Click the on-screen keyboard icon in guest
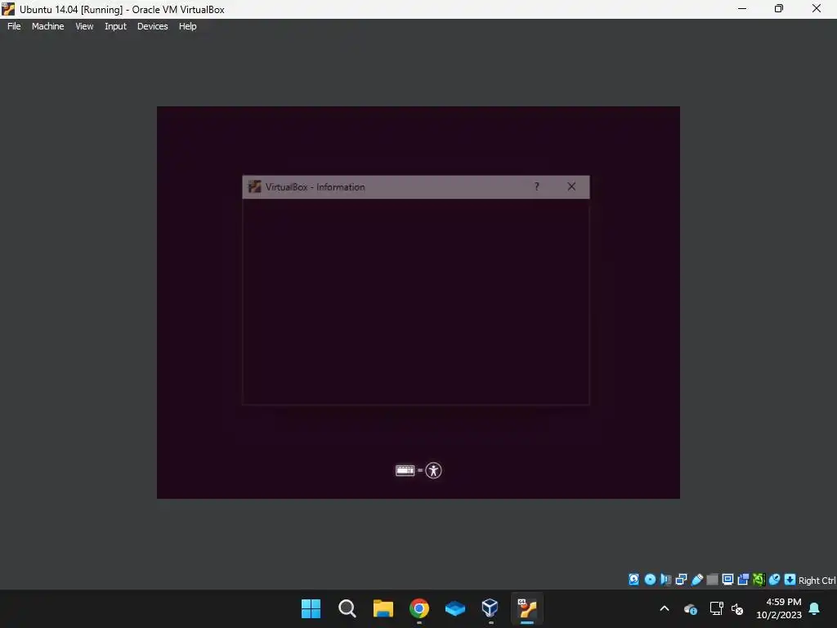The height and width of the screenshot is (628, 837). coord(405,470)
